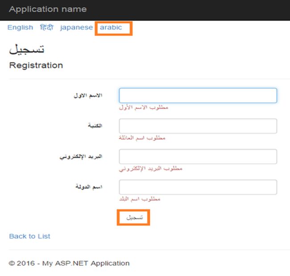290x276 pixels.
Task: Click the اسم الدولة field label
Action: pos(89,187)
